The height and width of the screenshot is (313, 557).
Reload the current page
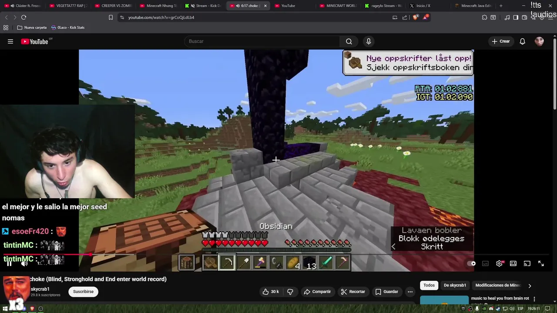coord(23,17)
